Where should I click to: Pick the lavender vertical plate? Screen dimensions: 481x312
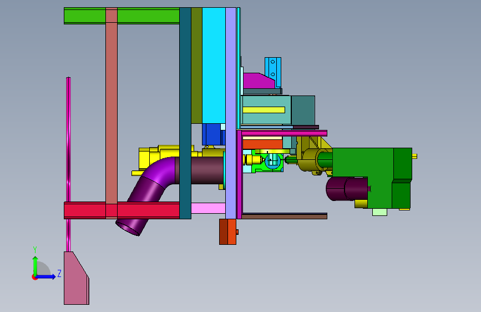231,113
